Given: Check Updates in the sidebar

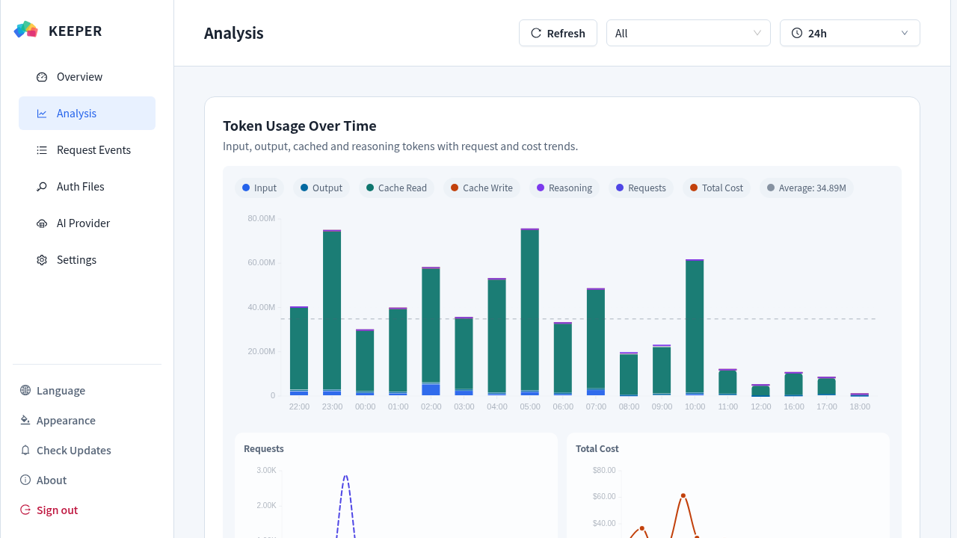Looking at the screenshot, I should [87, 450].
